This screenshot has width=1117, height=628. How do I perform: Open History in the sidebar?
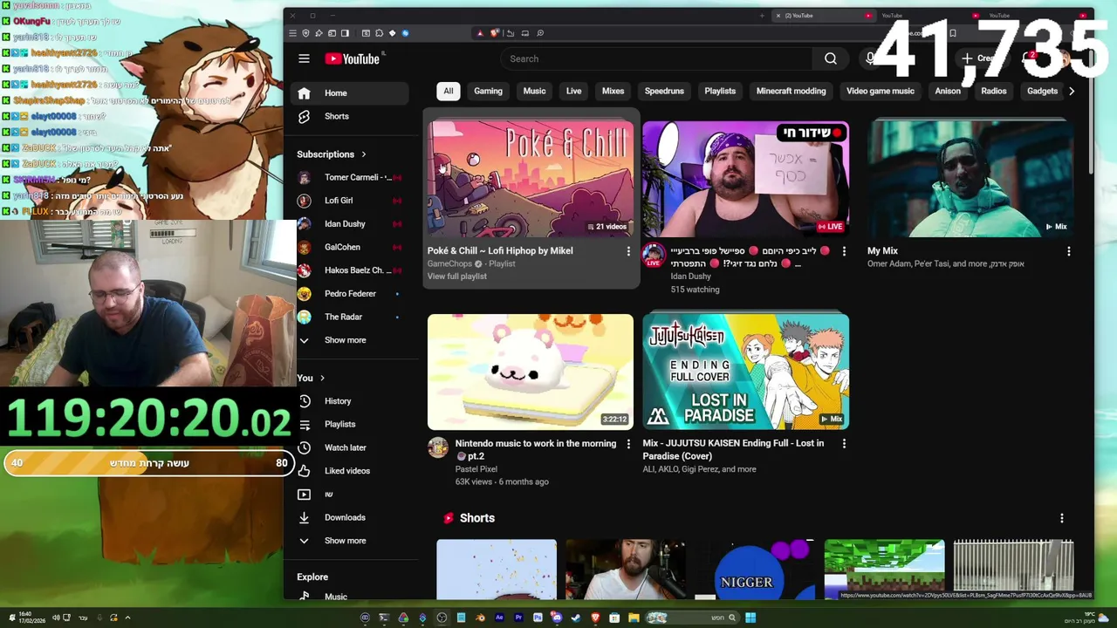click(352, 401)
